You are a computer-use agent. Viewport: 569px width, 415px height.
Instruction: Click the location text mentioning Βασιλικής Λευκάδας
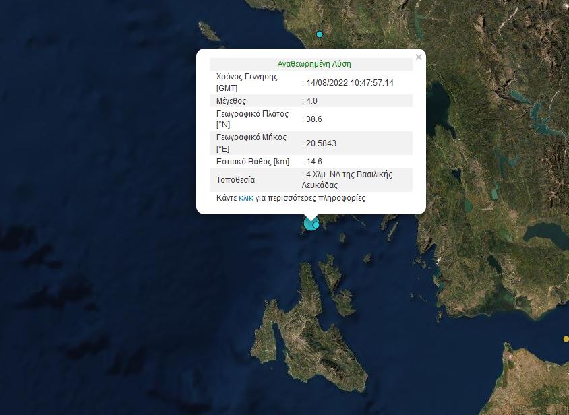tap(349, 179)
